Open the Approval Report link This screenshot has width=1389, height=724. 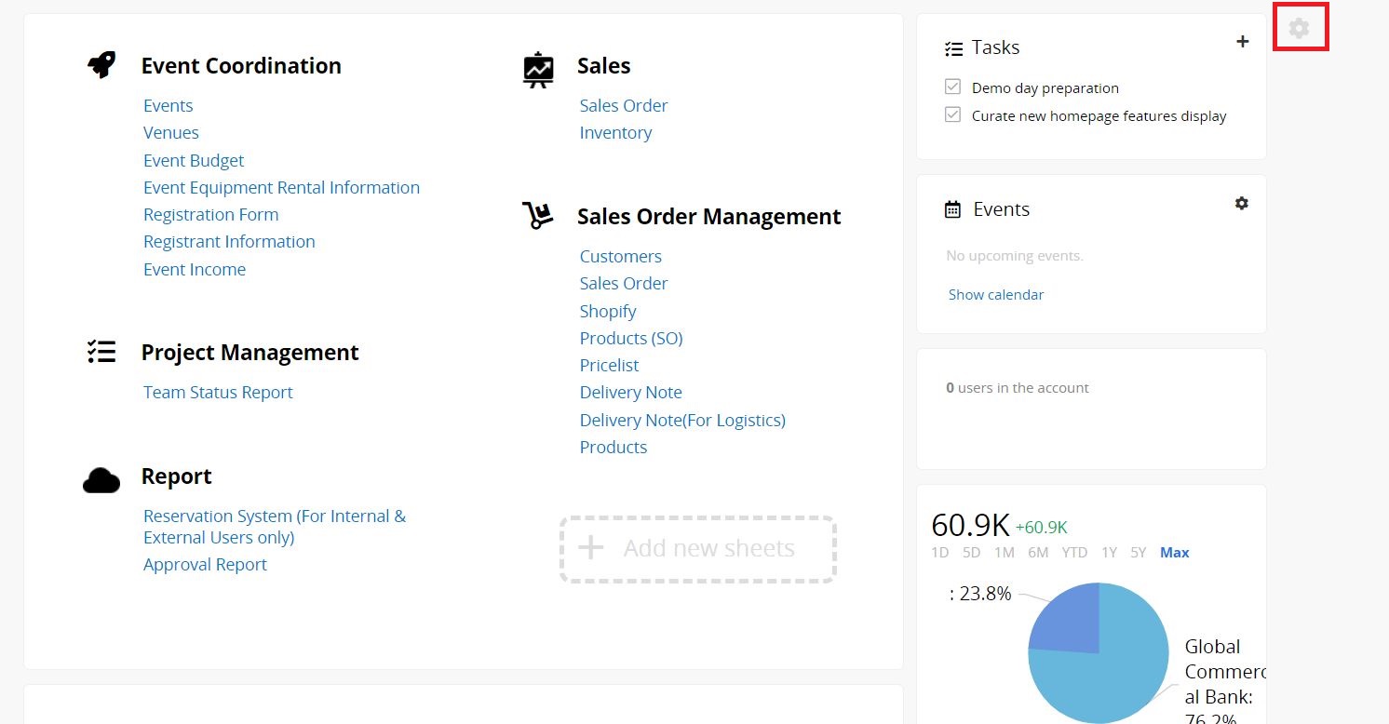(x=205, y=564)
